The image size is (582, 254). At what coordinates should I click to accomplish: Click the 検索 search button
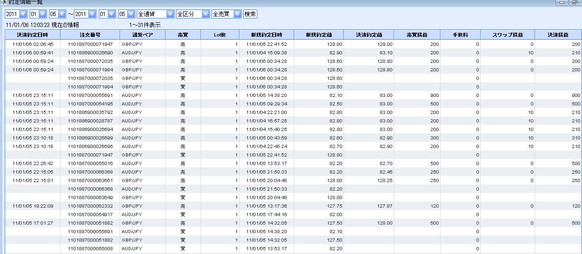pyautogui.click(x=250, y=14)
